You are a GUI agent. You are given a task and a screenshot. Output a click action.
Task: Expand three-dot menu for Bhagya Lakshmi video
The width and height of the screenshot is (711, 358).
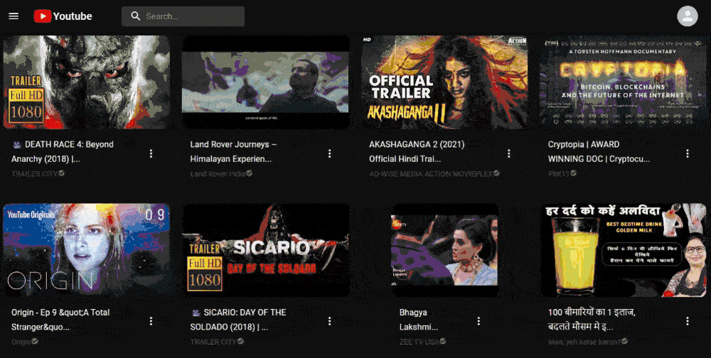point(508,321)
